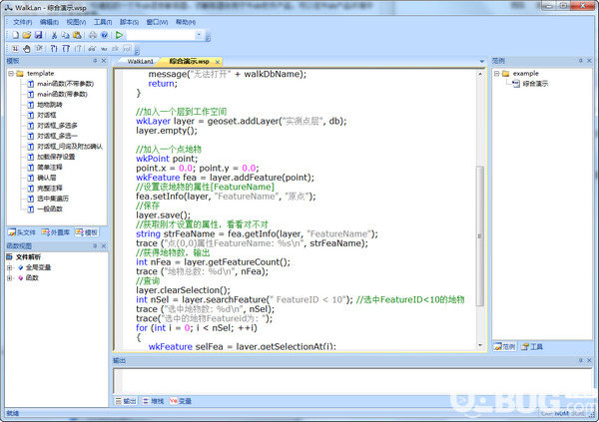
Task: Switch to the 堆栈 output tab
Action: [x=153, y=401]
